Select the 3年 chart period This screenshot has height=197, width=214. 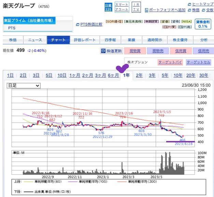point(152,75)
